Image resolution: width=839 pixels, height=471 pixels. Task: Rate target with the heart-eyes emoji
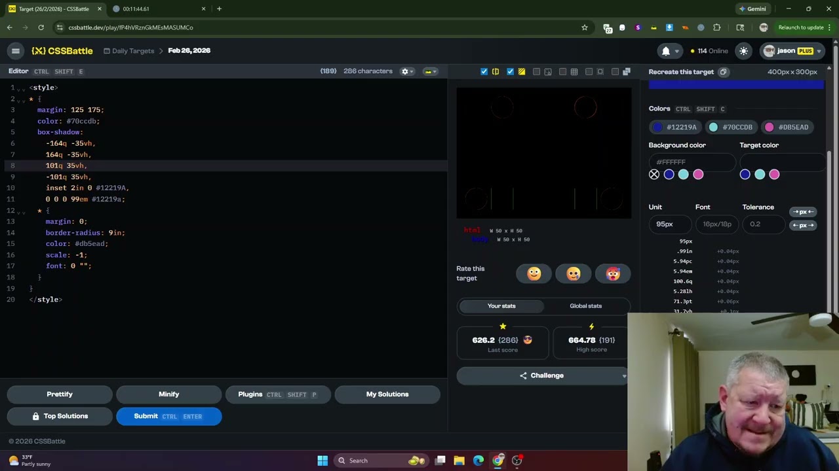click(613, 273)
